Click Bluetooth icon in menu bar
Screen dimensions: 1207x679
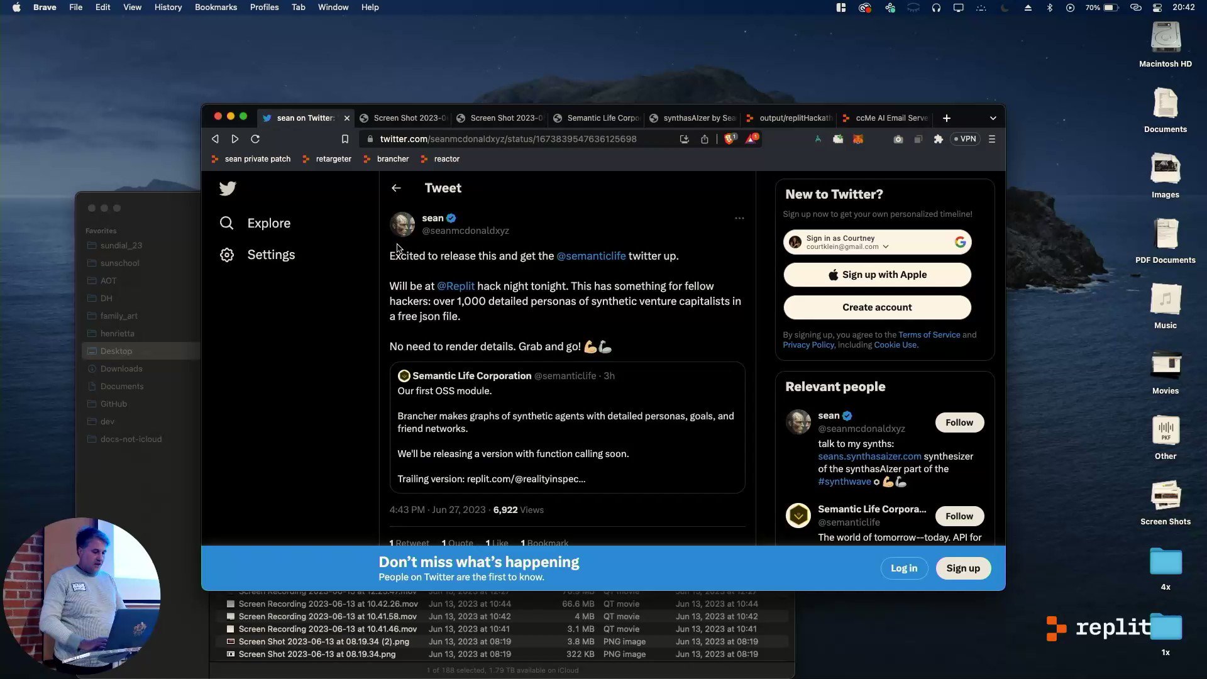(1049, 8)
